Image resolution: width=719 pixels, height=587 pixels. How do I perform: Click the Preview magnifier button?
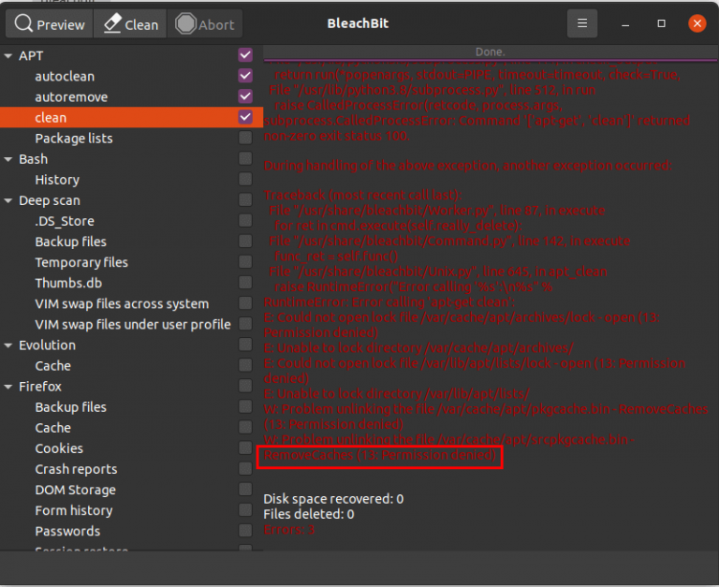[50, 23]
